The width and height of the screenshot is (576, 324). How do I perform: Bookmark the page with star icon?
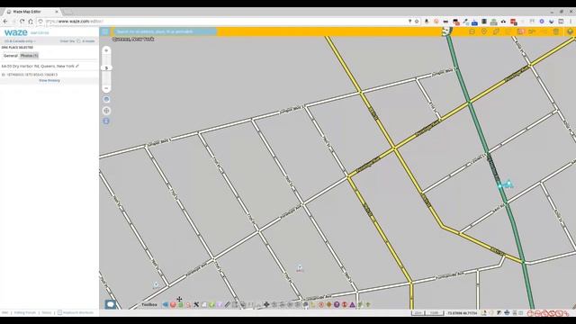[417, 22]
